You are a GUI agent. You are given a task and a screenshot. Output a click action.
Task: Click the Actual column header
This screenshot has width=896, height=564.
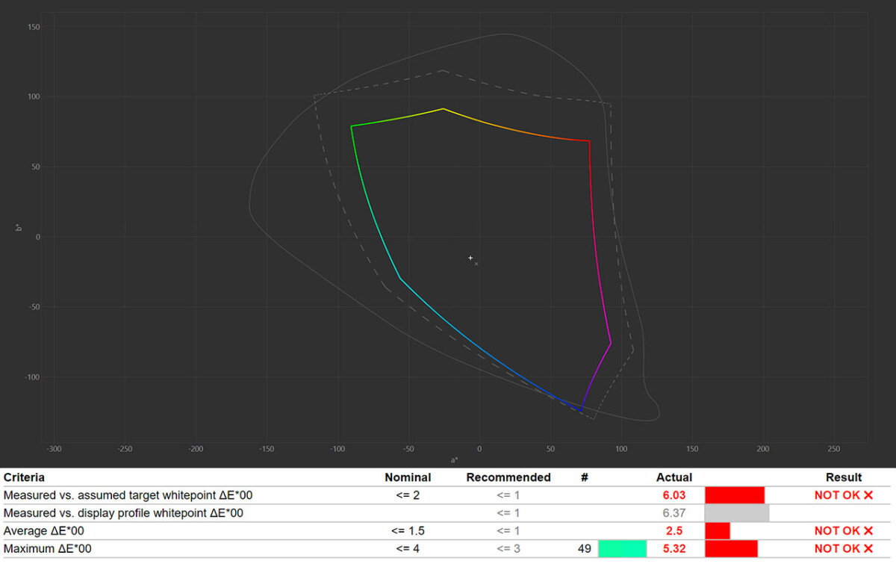pos(674,477)
